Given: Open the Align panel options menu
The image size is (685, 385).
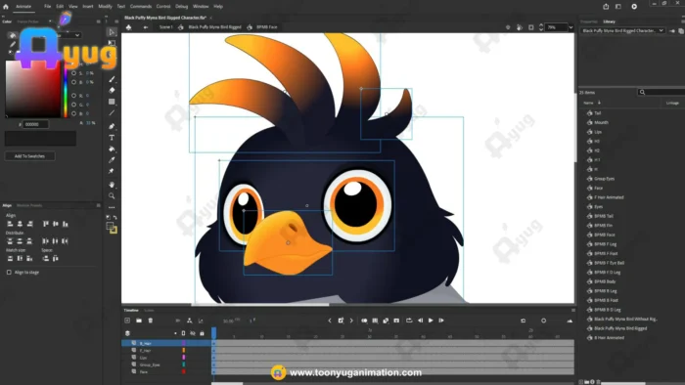Looking at the screenshot, I should (x=98, y=205).
